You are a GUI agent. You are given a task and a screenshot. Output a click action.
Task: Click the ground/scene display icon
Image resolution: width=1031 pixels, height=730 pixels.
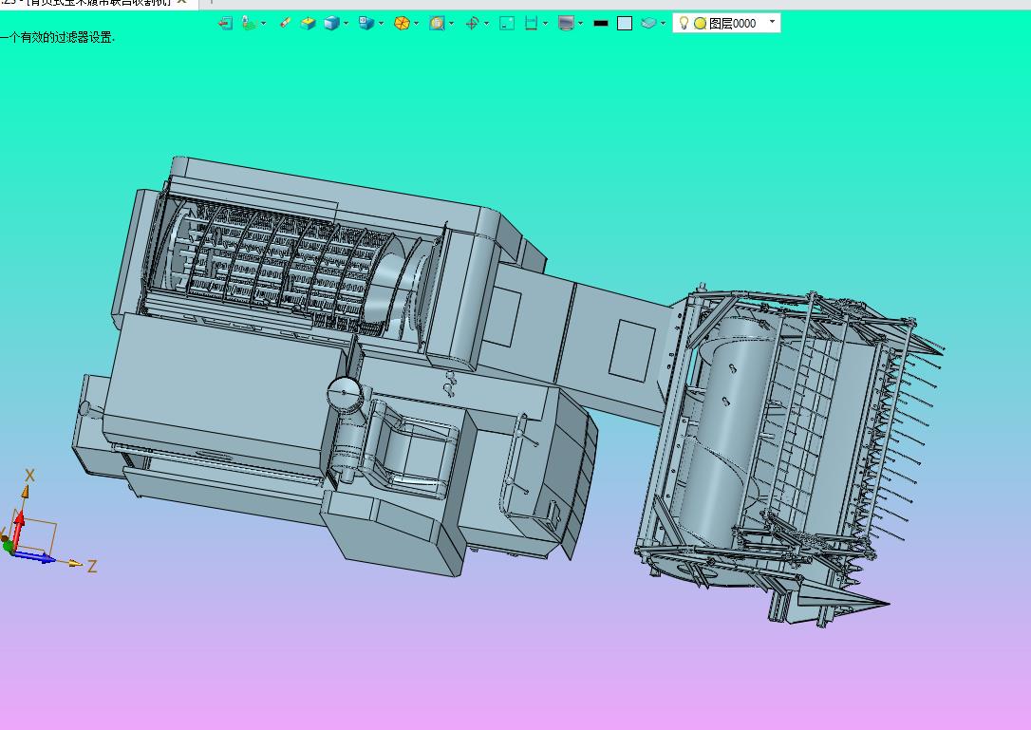(249, 24)
